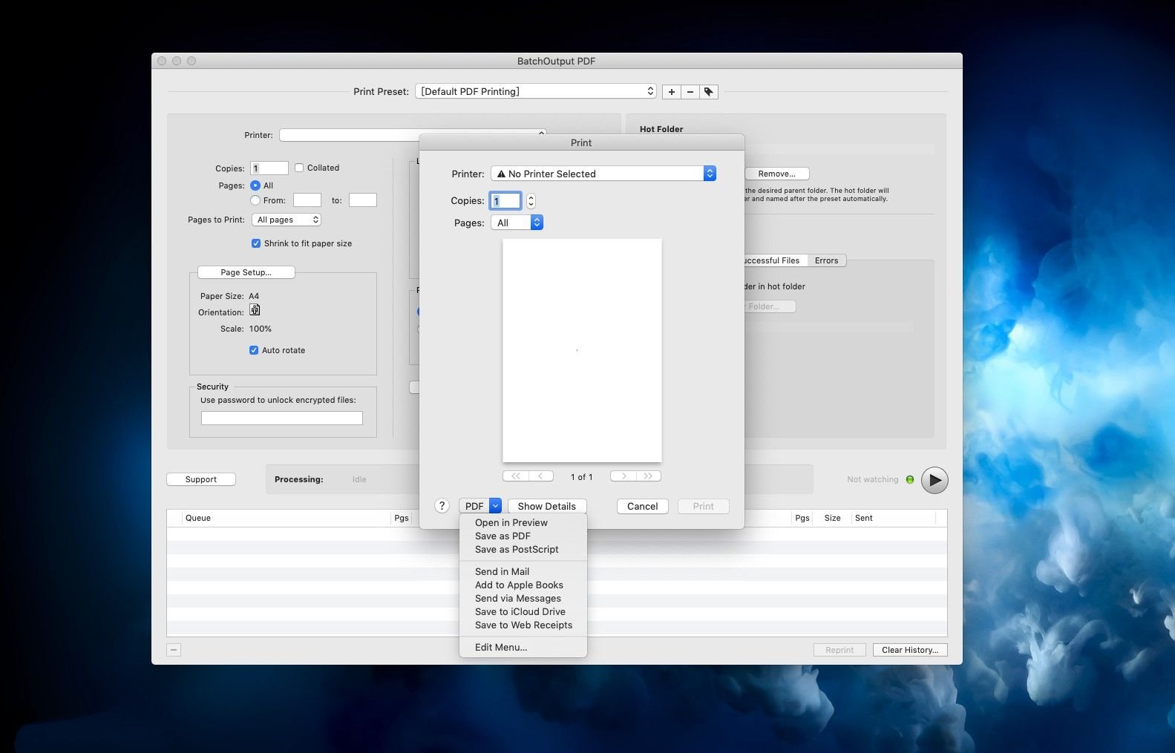Open the Pages to Print dropdown
The image size is (1175, 753).
tap(287, 220)
